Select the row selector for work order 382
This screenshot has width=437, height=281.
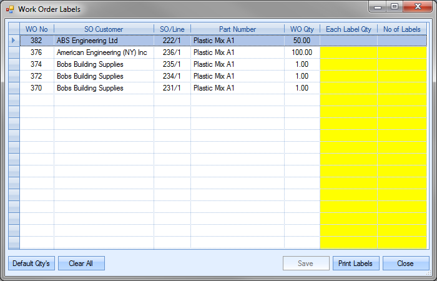14,41
